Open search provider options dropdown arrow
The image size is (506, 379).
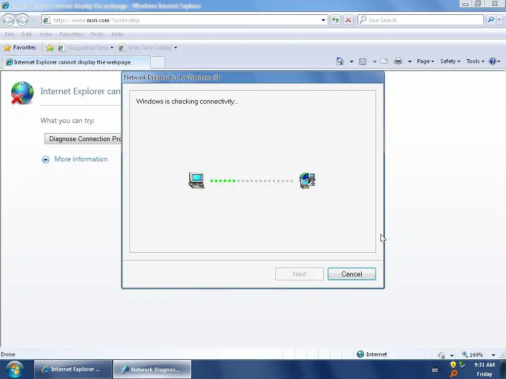(x=499, y=20)
